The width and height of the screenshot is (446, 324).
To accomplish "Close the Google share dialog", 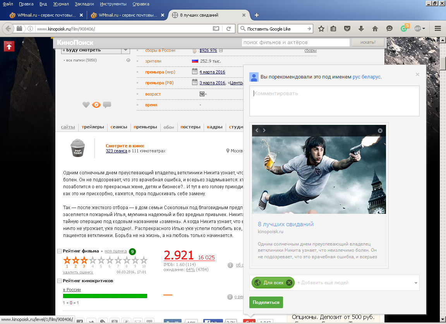I will [x=417, y=74].
